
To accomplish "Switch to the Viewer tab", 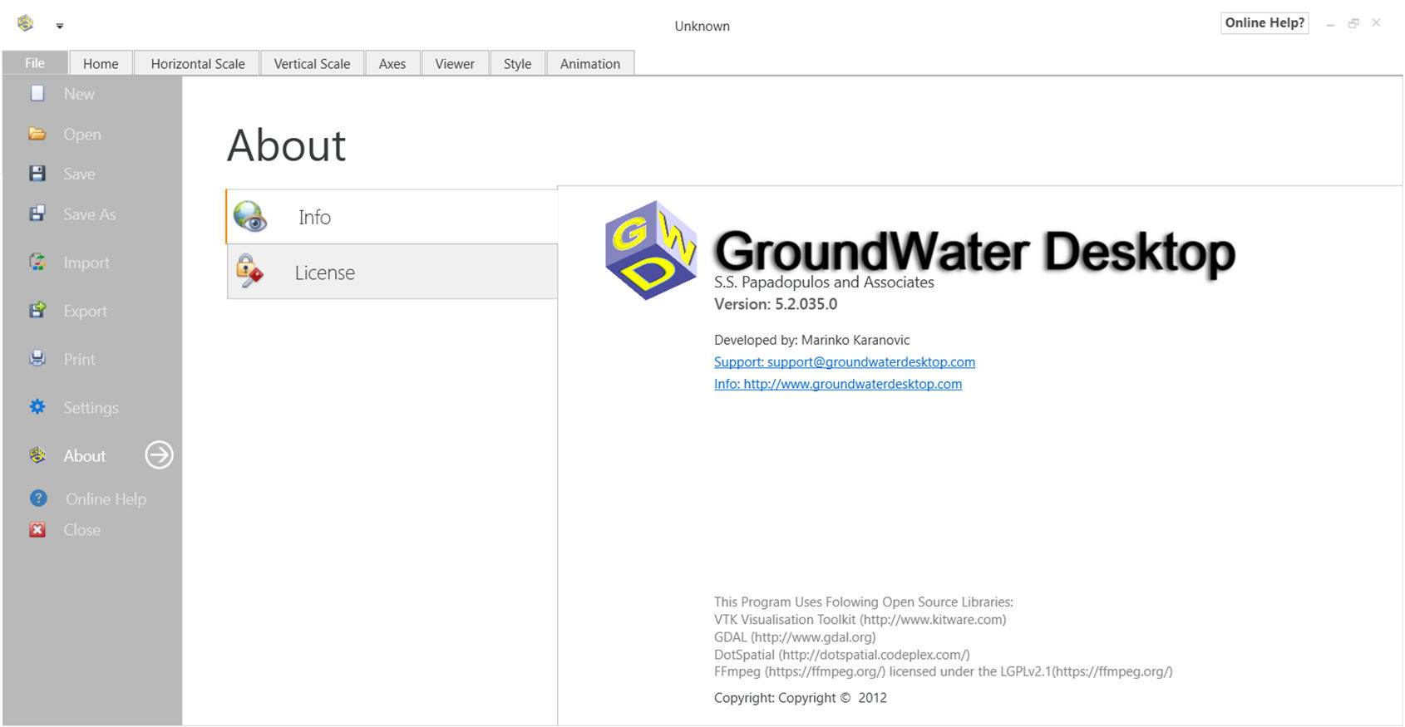I will (x=455, y=63).
